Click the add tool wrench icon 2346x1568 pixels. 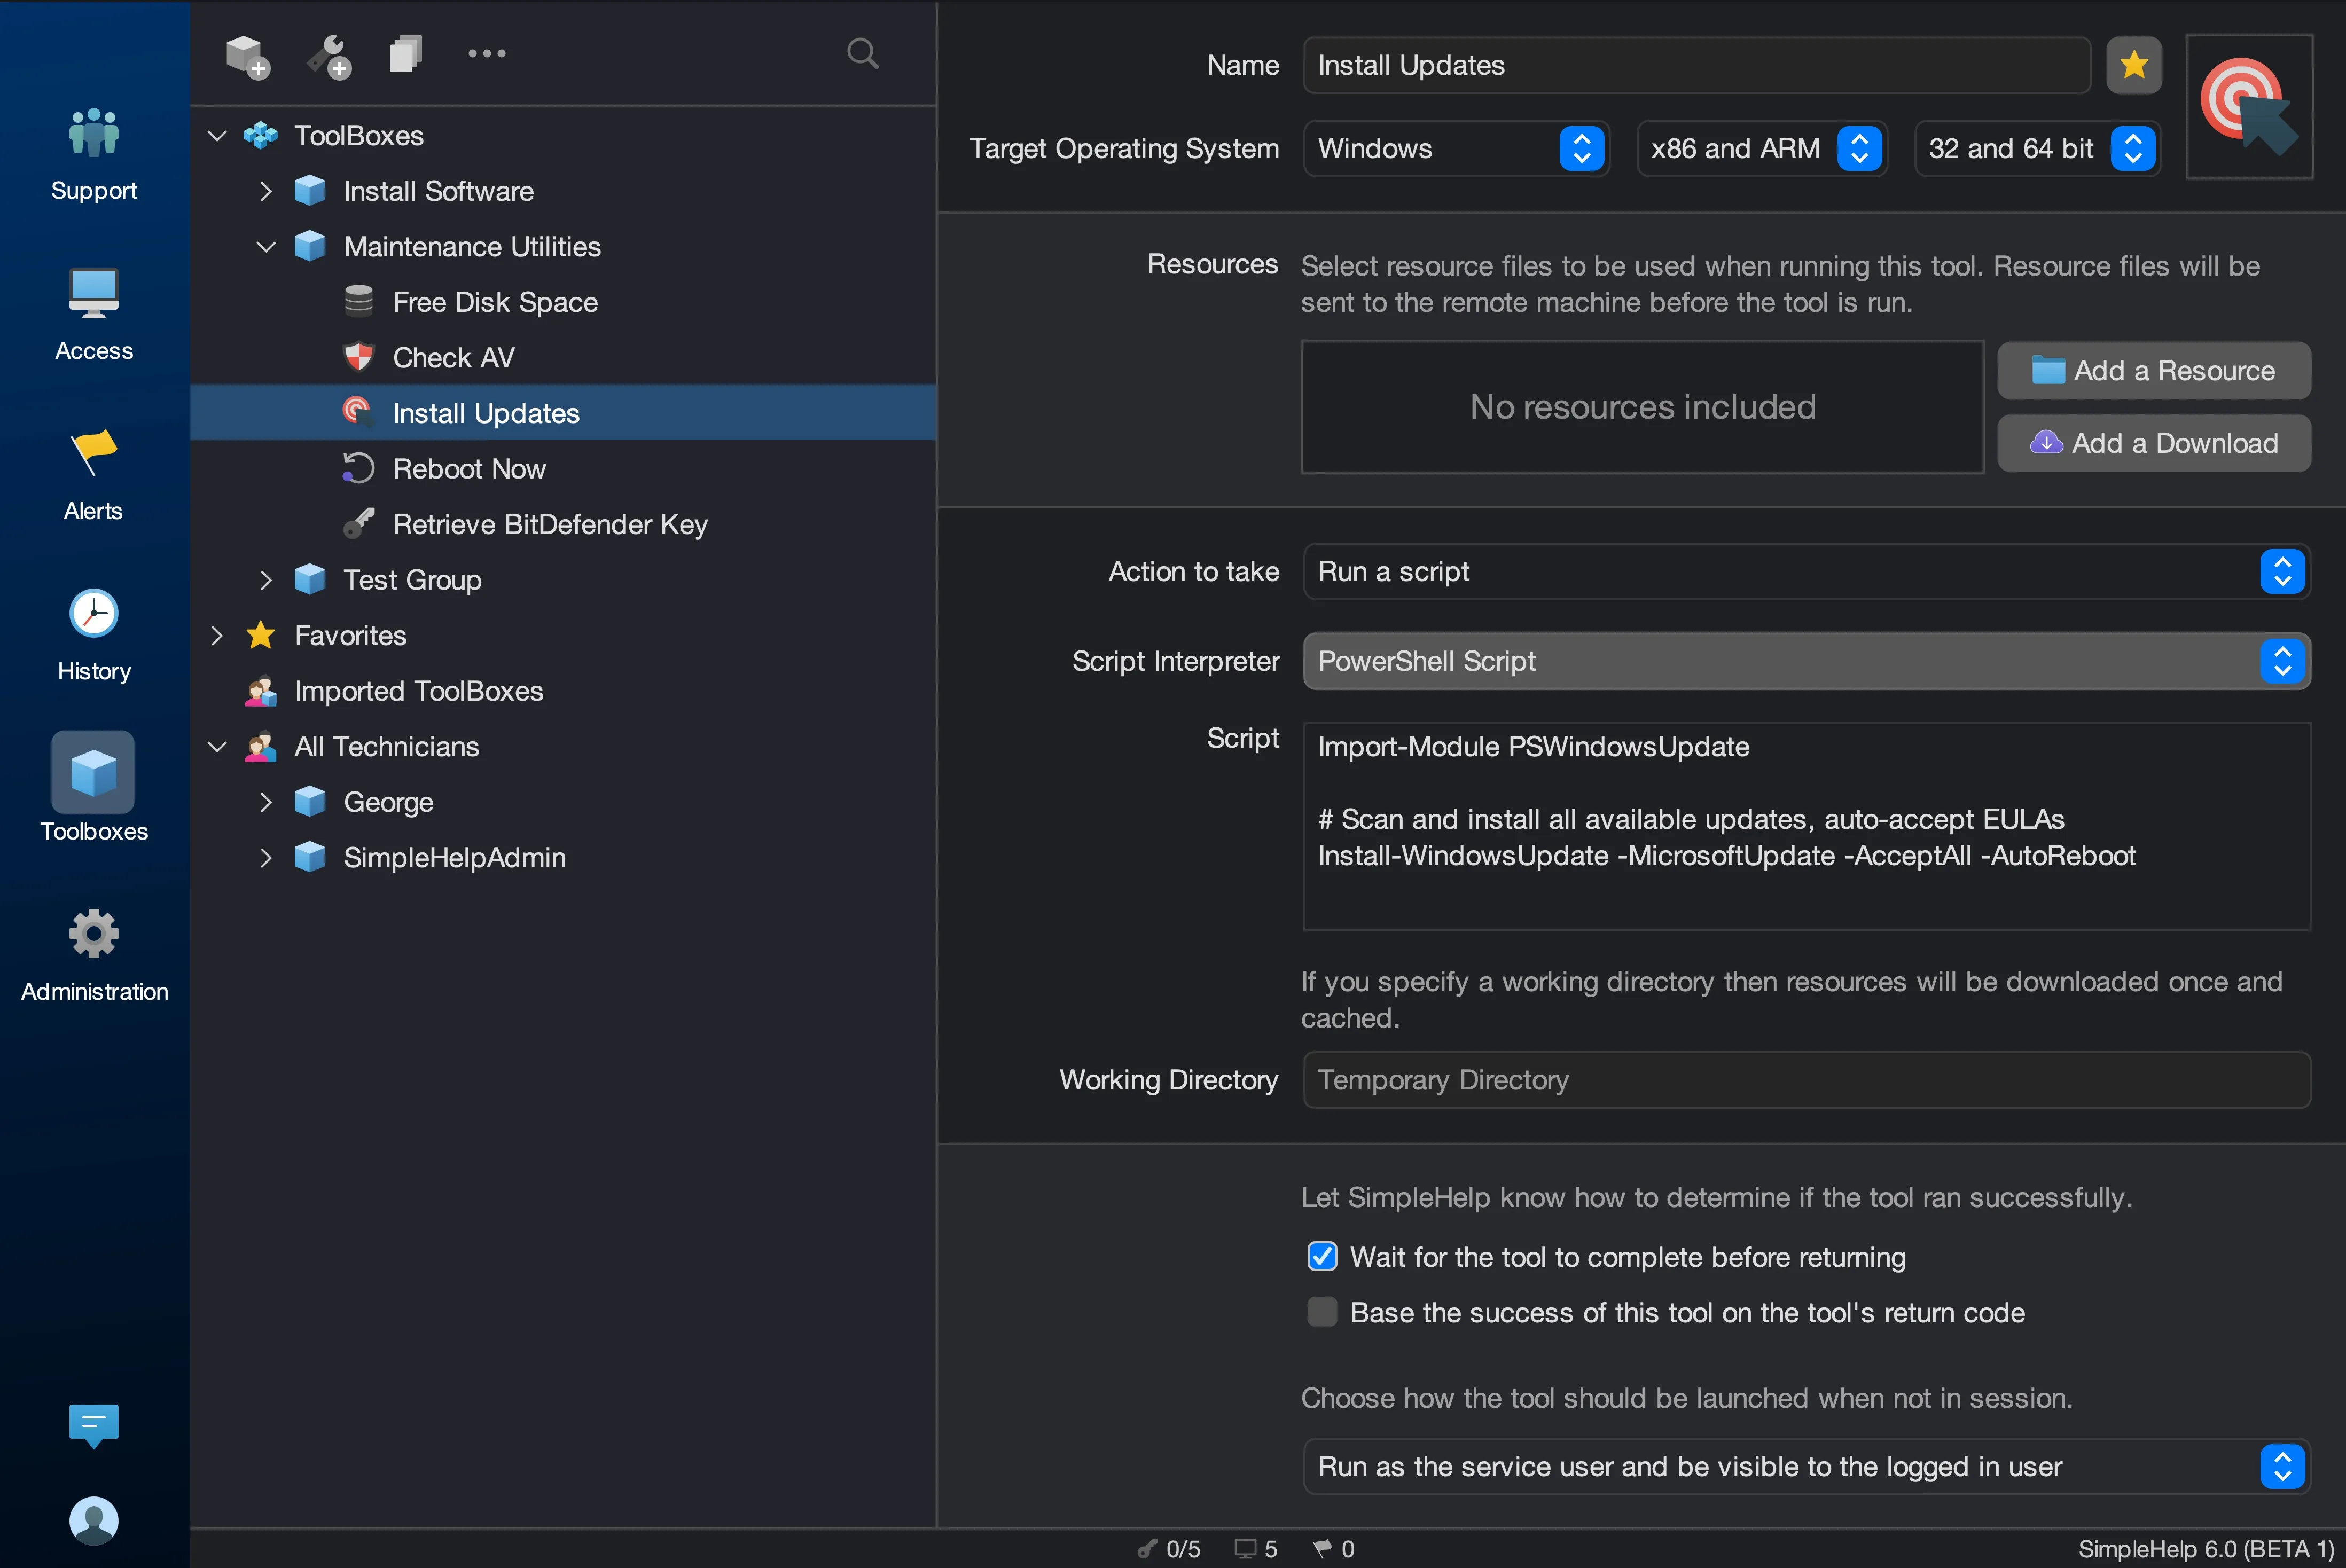click(x=329, y=55)
